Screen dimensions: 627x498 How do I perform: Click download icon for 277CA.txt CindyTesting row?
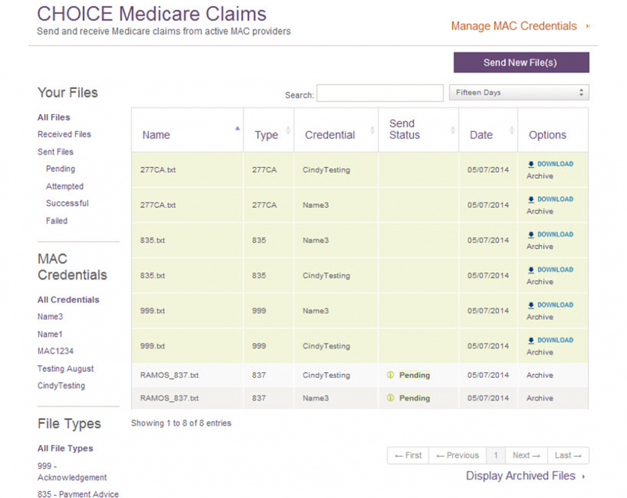pyautogui.click(x=531, y=164)
